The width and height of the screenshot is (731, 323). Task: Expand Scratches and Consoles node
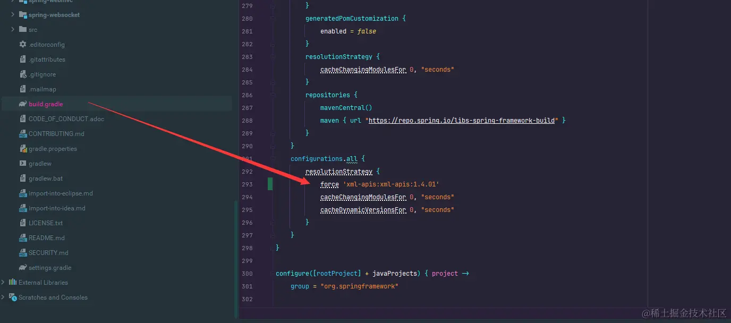click(3, 297)
